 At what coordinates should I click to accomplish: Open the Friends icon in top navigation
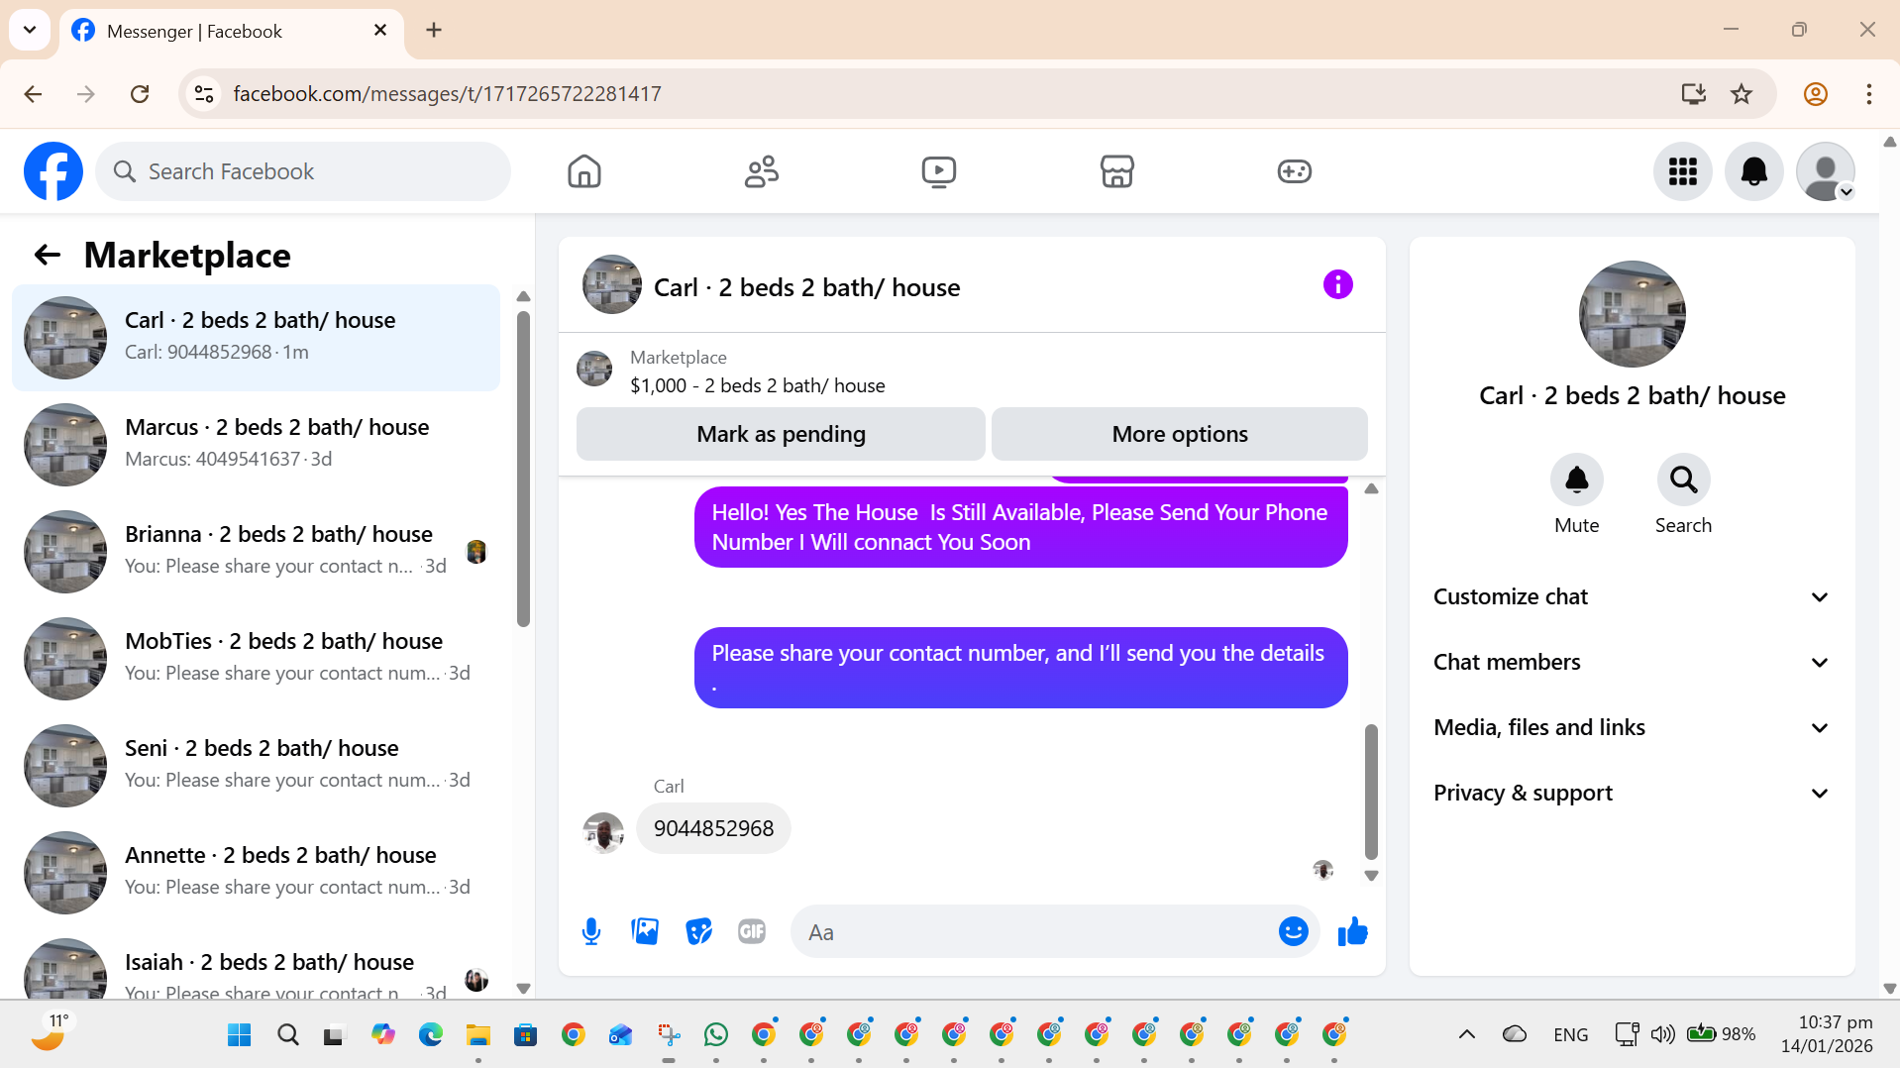762,171
